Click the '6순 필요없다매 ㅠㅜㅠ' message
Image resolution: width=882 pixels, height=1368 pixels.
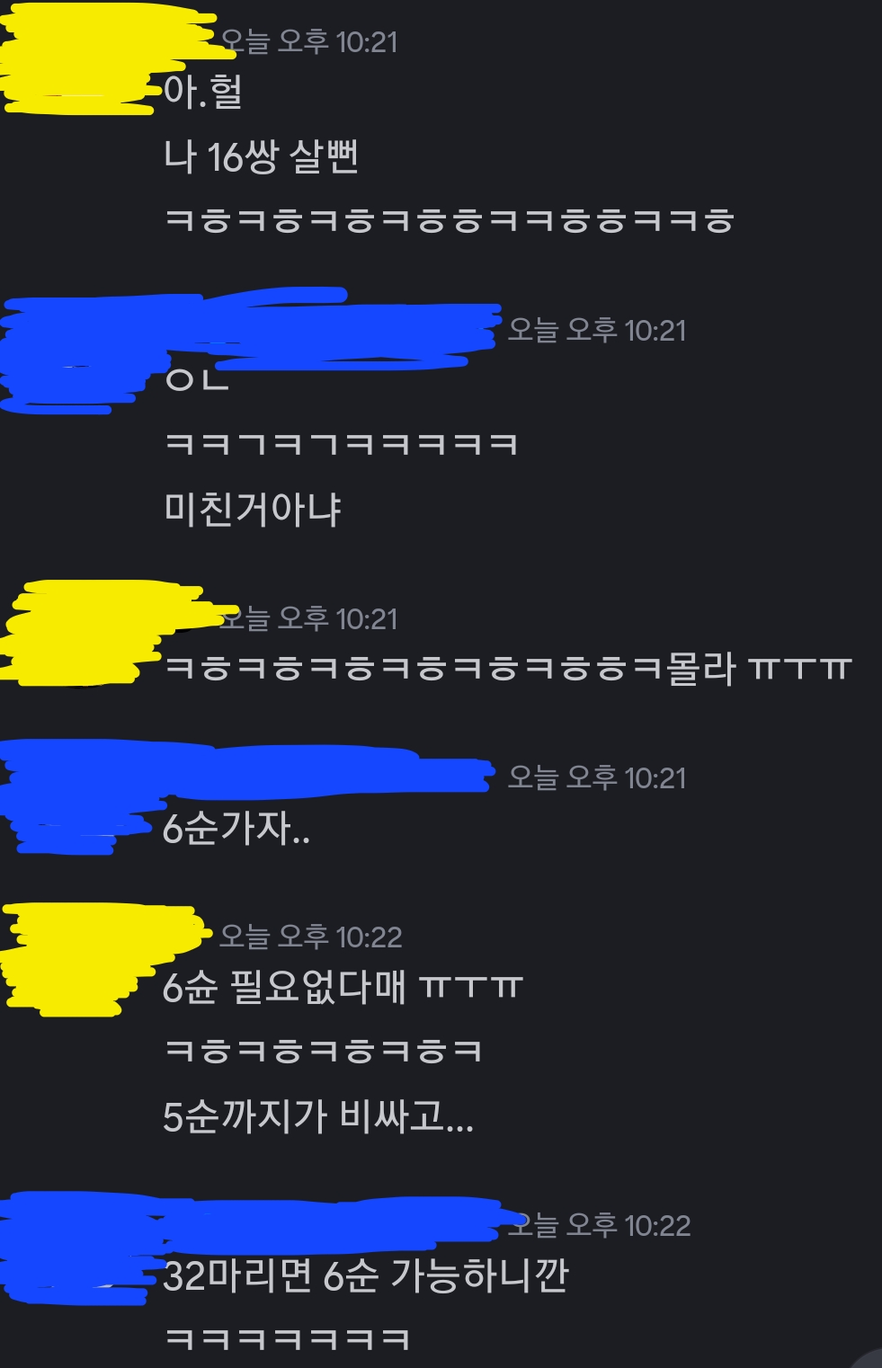coord(343,987)
